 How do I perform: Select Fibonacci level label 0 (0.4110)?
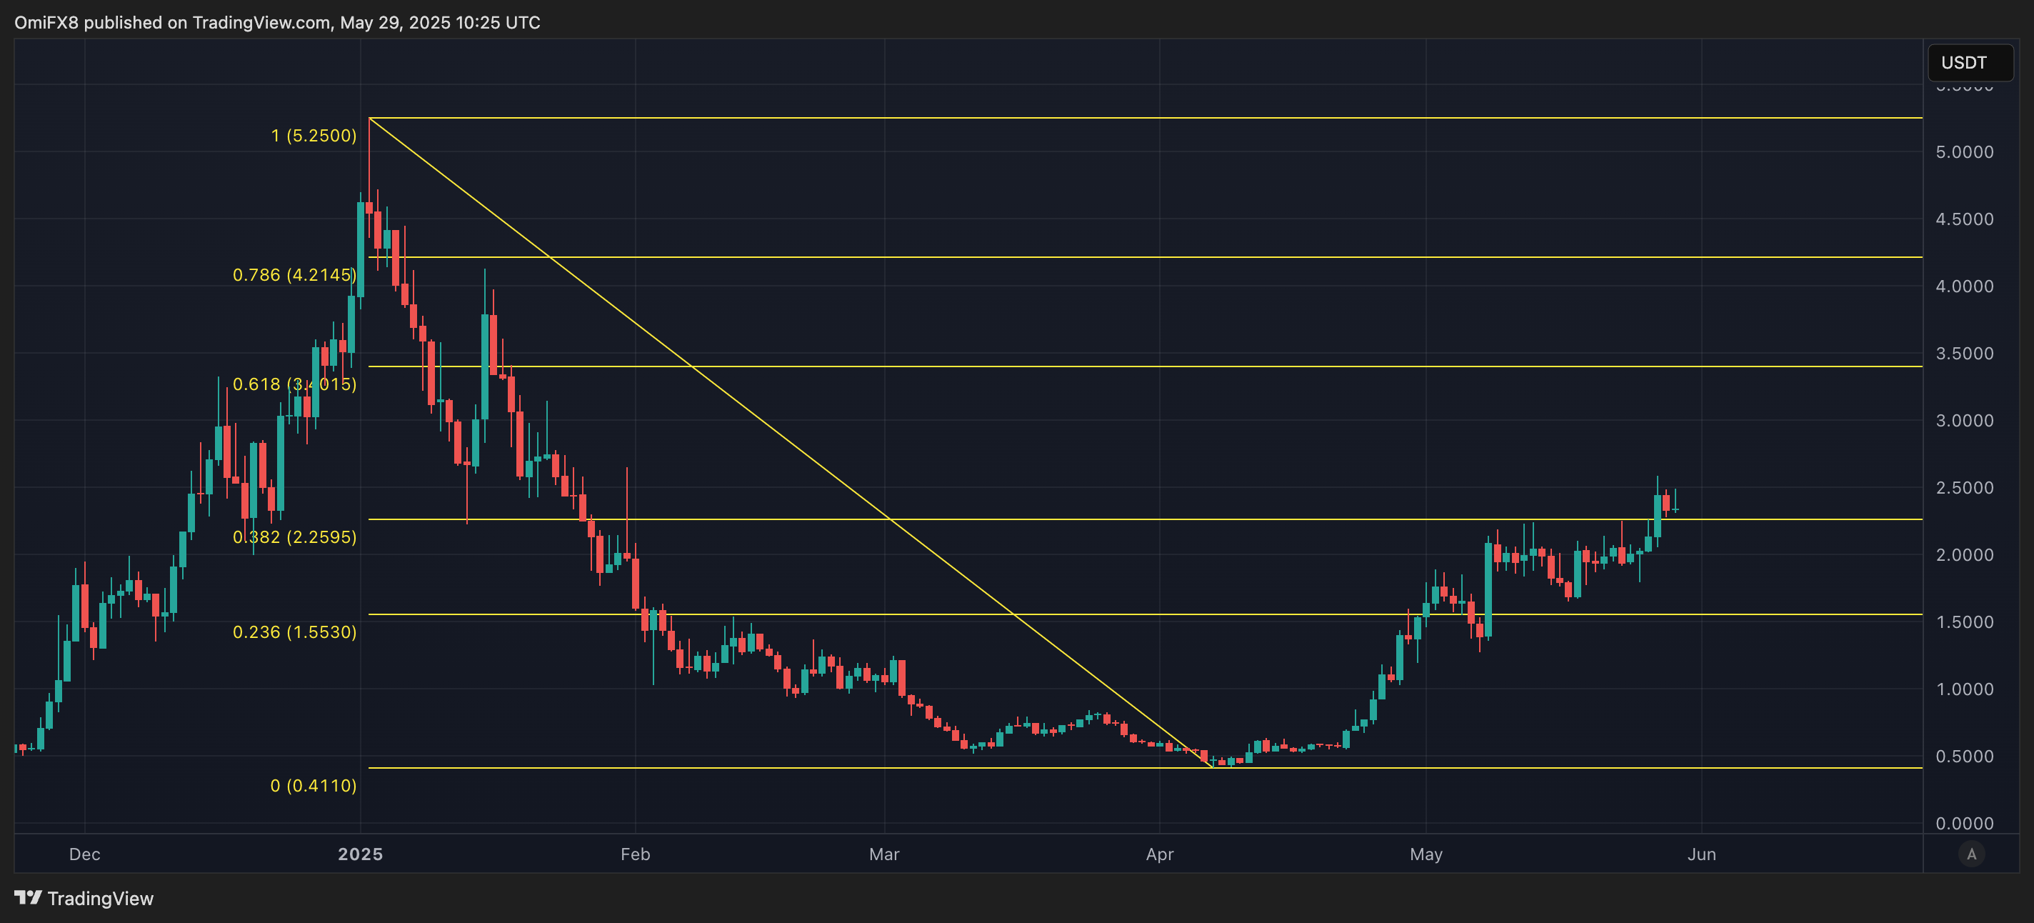[314, 786]
